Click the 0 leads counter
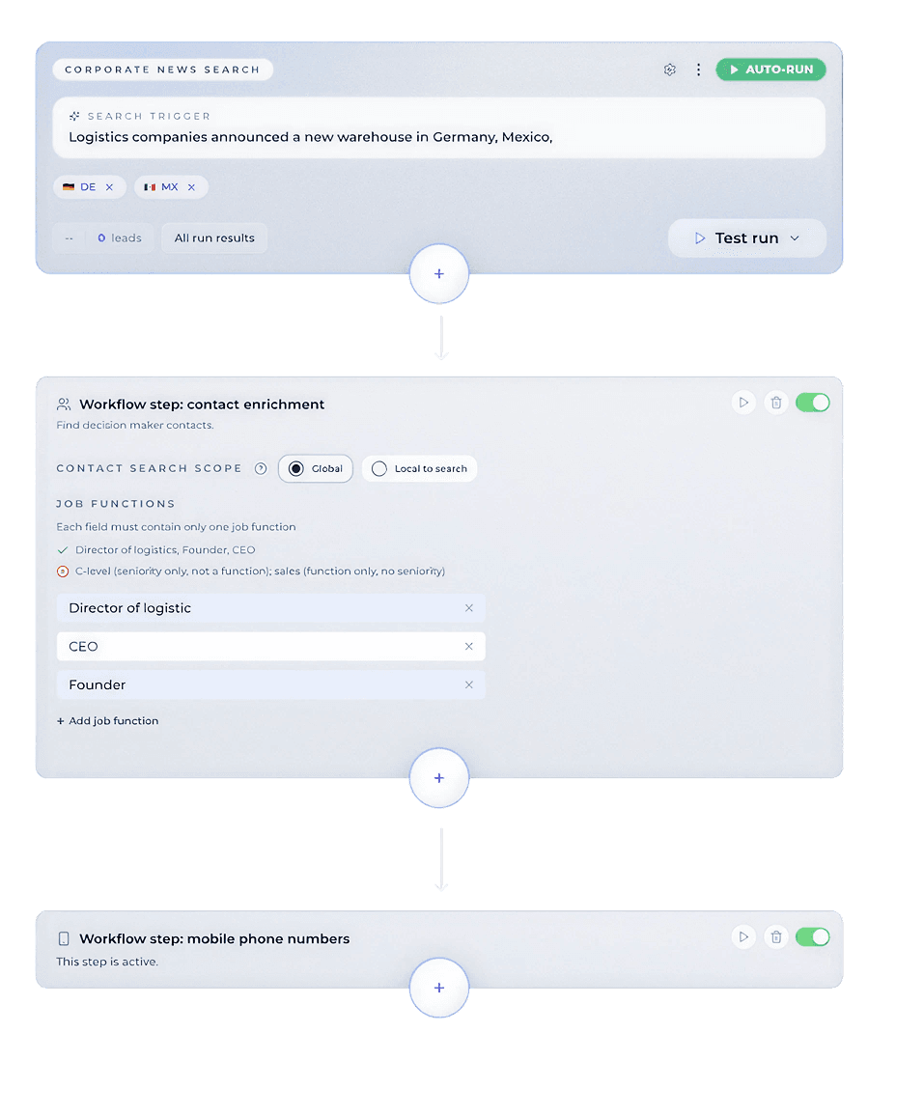Viewport: 924px width, 1116px height. [x=119, y=238]
